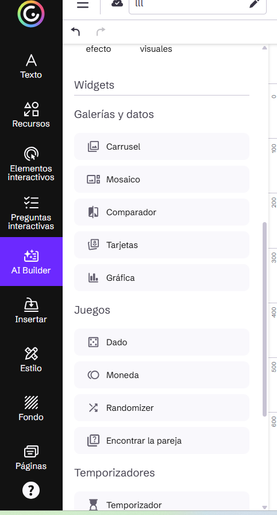The height and width of the screenshot is (515, 277).
Task: Add a Carrusel widget
Action: (162, 147)
